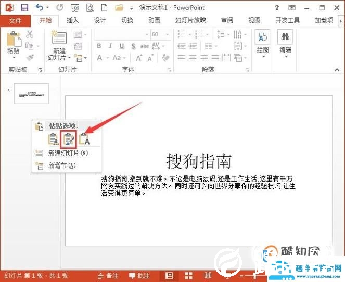
Task: Choose Keep Source Formatting paste option
Action: [69, 139]
